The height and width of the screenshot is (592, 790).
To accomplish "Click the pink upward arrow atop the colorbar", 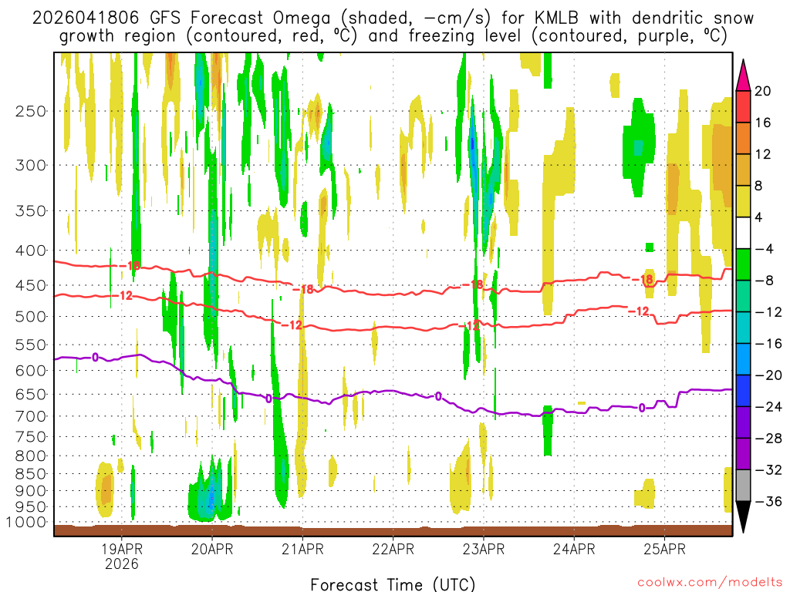I will 743,75.
